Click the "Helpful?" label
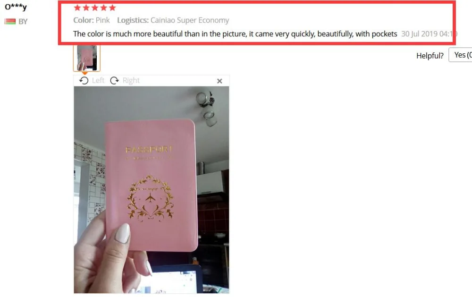 [430, 56]
